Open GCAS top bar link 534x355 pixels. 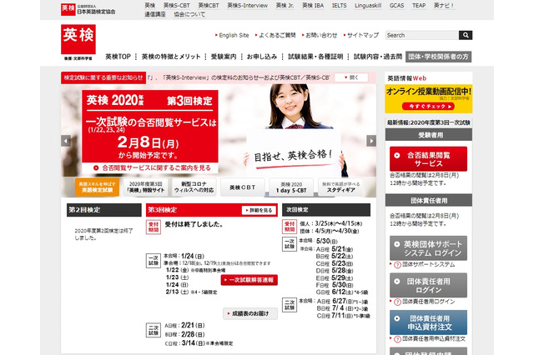coord(396,6)
